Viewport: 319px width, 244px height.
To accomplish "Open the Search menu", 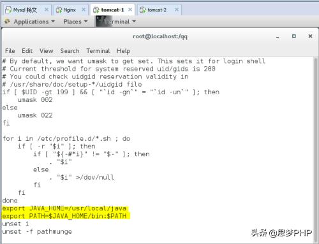I will 70,51.
